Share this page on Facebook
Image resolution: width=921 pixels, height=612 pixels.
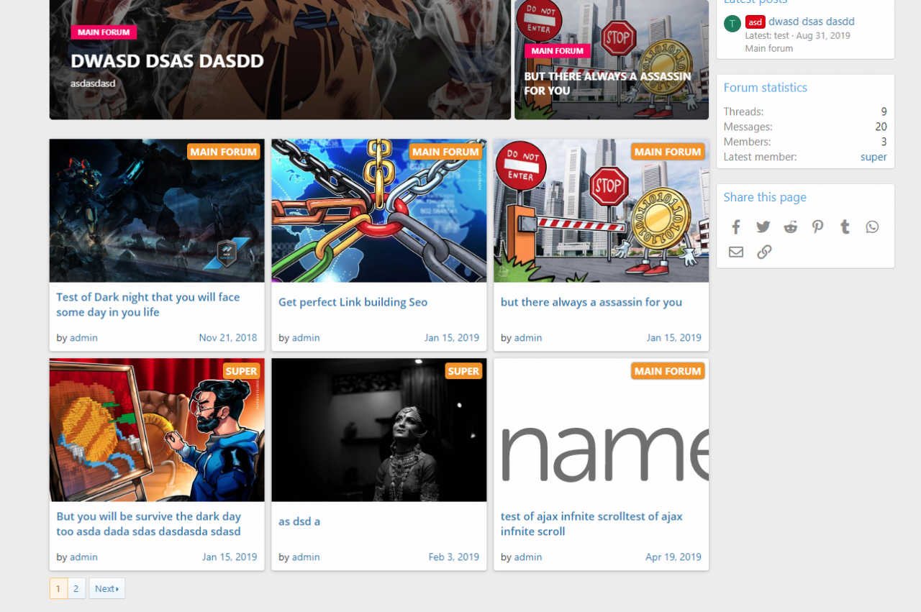736,227
